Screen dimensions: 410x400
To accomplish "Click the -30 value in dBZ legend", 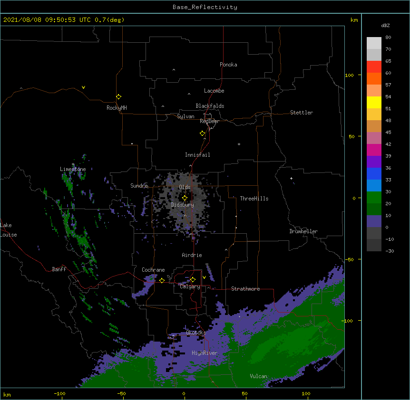I will click(x=390, y=251).
